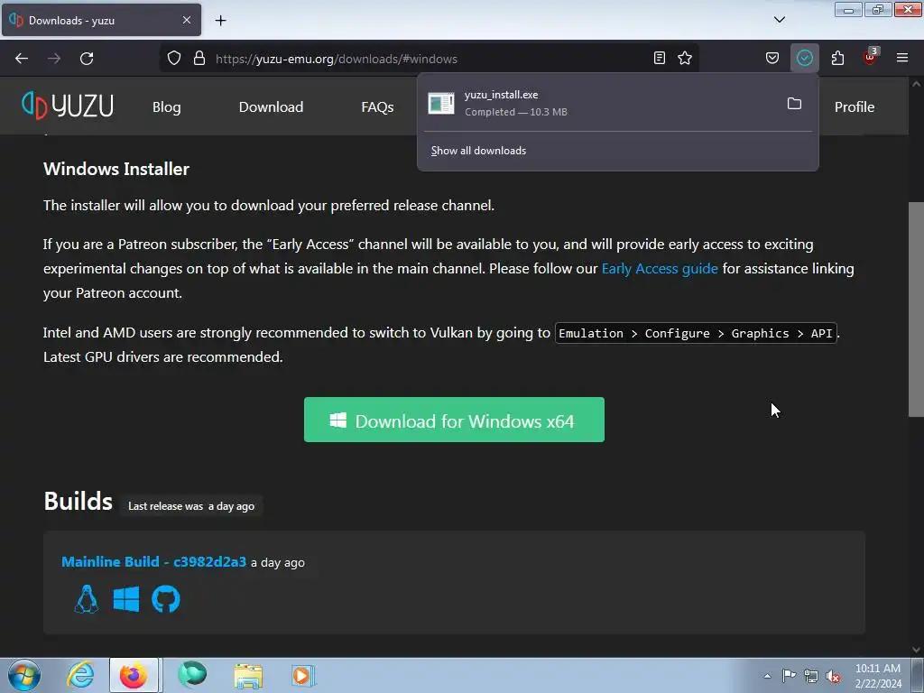Open Mainline Build c3982d2a3 link

pos(153,561)
